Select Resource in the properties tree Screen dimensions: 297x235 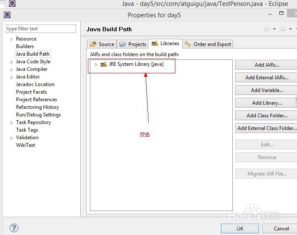26,39
